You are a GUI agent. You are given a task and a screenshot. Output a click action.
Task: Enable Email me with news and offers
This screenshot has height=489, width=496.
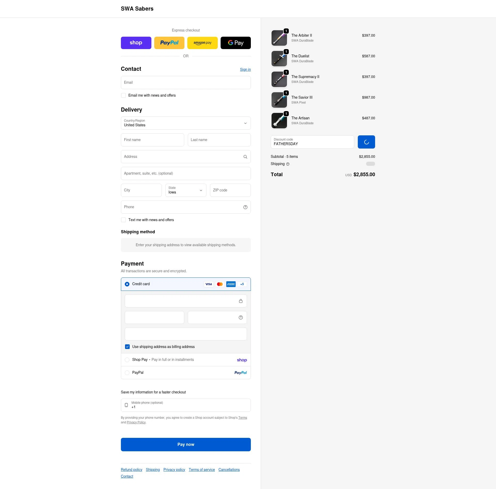(123, 95)
